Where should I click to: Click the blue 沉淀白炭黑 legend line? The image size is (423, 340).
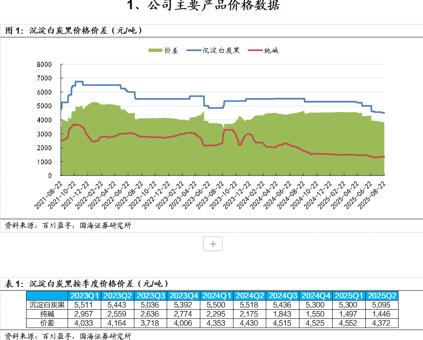click(194, 51)
